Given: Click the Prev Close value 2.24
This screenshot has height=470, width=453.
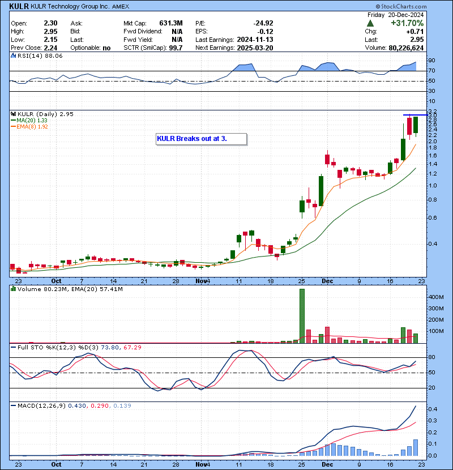Looking at the screenshot, I should click(x=50, y=48).
